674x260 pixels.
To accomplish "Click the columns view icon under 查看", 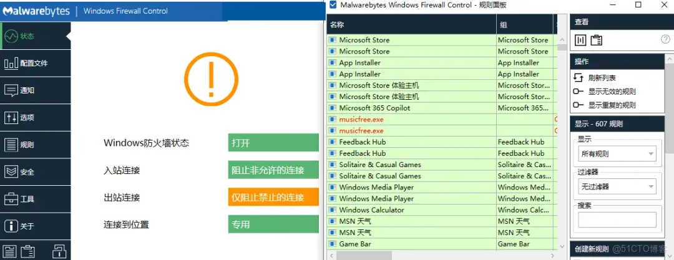I will point(580,41).
